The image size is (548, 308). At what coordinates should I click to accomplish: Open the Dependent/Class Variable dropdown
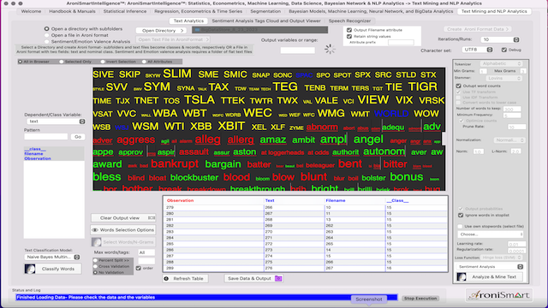click(56, 121)
